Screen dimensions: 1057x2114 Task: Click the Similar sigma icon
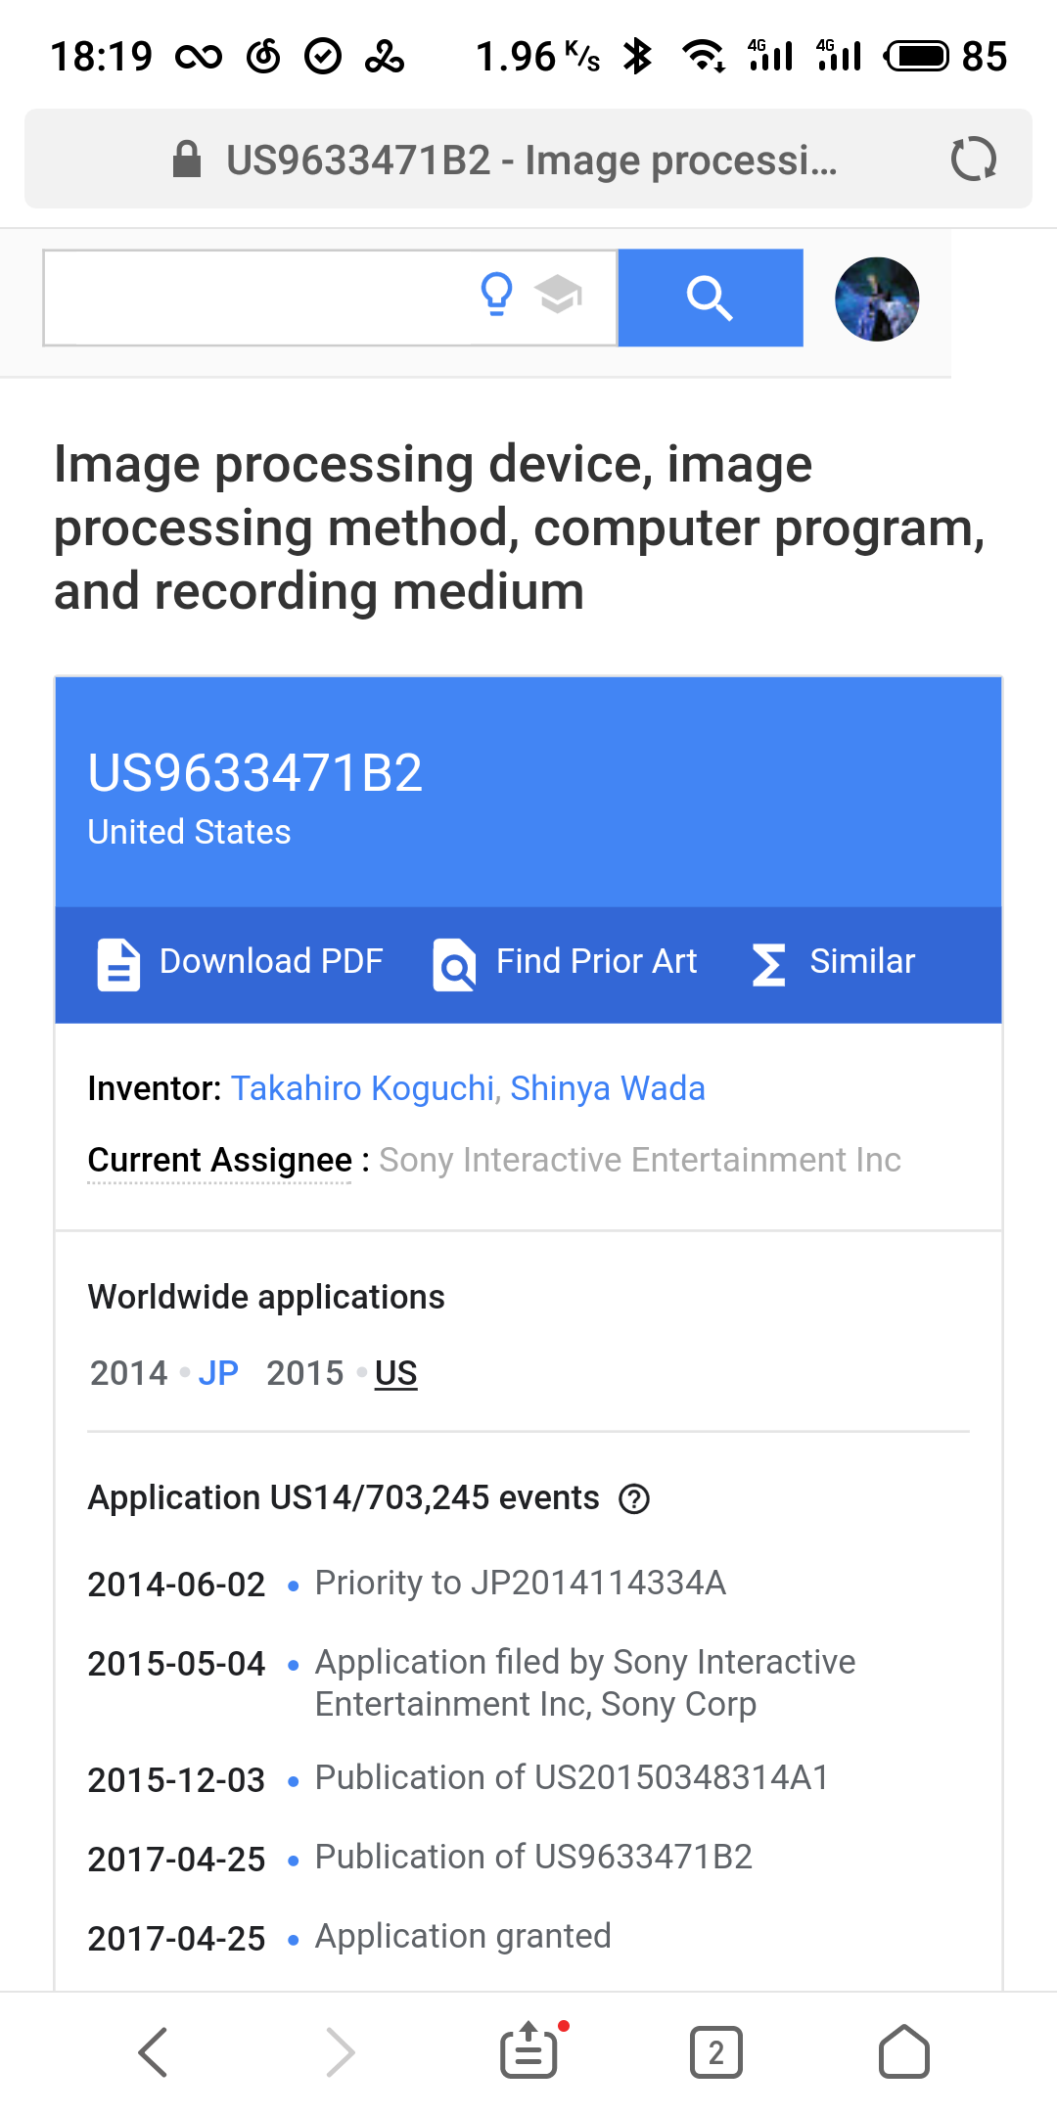[x=769, y=964]
